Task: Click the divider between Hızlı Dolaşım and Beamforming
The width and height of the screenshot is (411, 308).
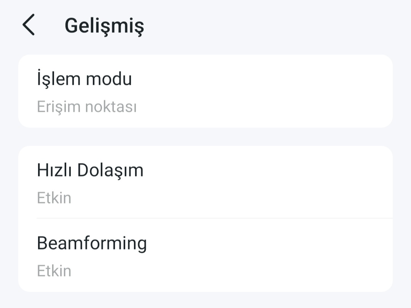Action: 215,218
